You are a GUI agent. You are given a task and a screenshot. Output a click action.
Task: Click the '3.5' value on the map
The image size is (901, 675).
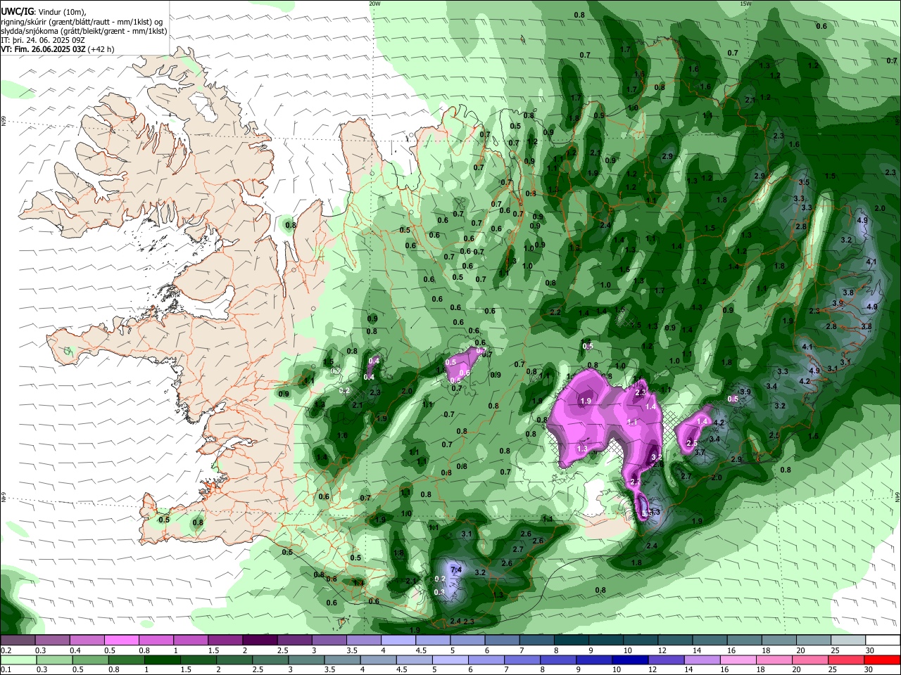pos(805,182)
